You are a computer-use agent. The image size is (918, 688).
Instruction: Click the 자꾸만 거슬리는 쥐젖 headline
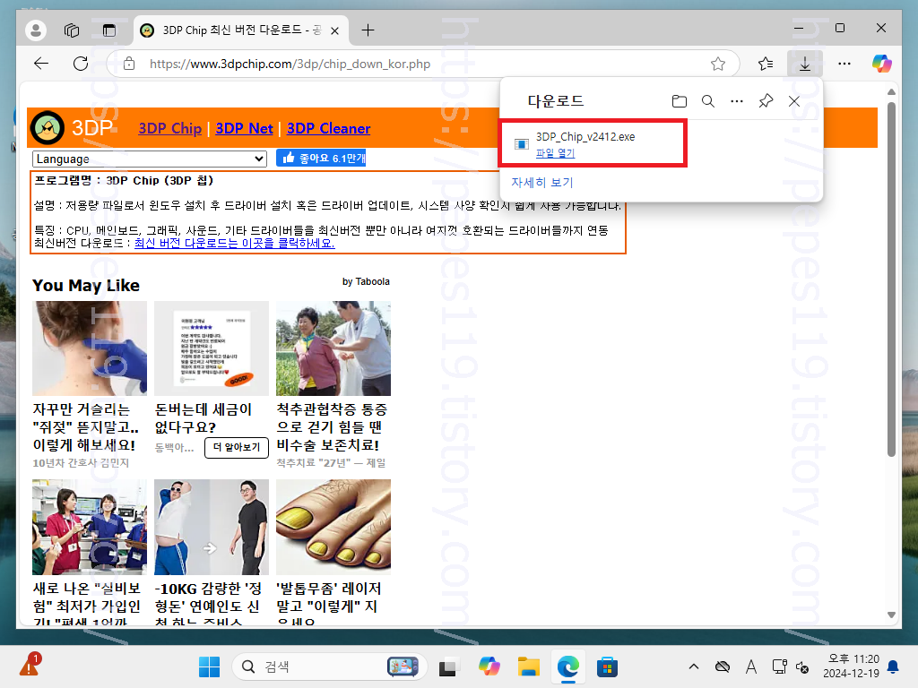86,427
